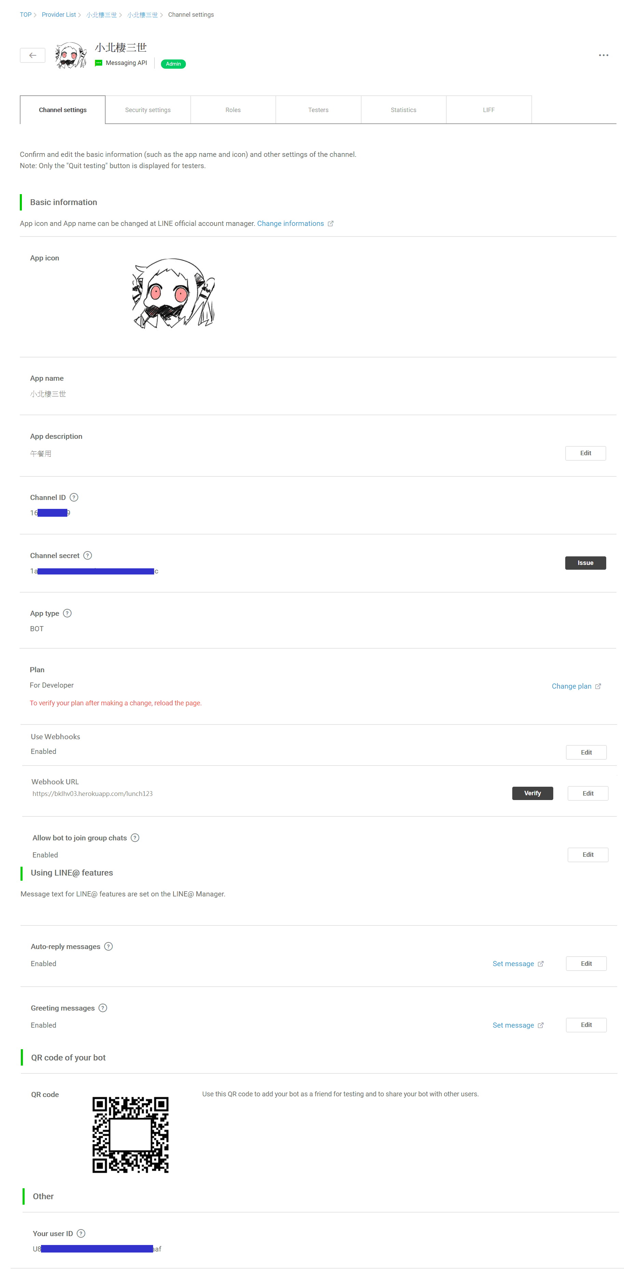Screen dimensions: 624x1272
Task: Edit the Use Webhooks setting
Action: coord(586,753)
